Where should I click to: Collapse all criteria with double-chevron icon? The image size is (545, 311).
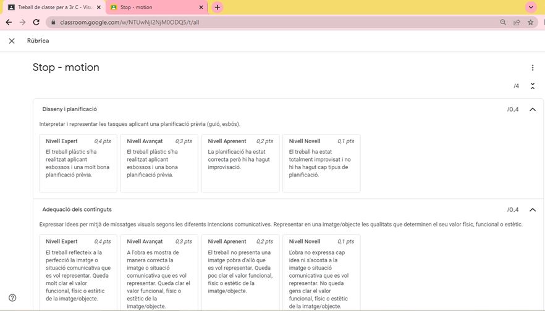pyautogui.click(x=533, y=86)
